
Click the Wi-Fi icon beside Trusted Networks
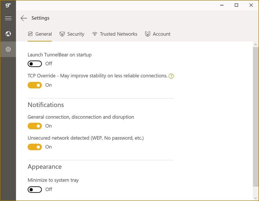(95, 34)
